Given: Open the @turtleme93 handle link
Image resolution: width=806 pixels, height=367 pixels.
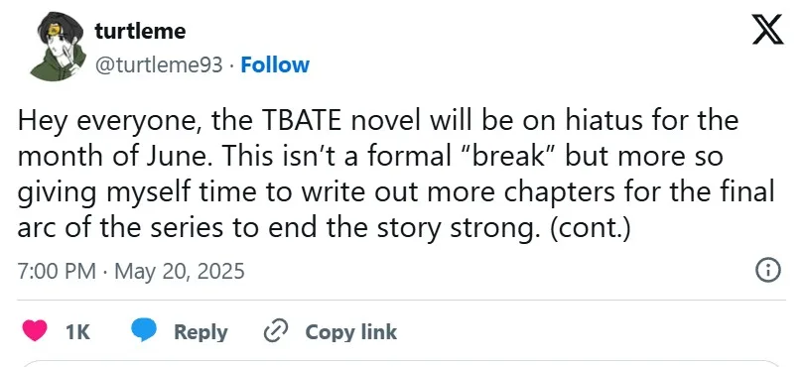Looking at the screenshot, I should [160, 65].
